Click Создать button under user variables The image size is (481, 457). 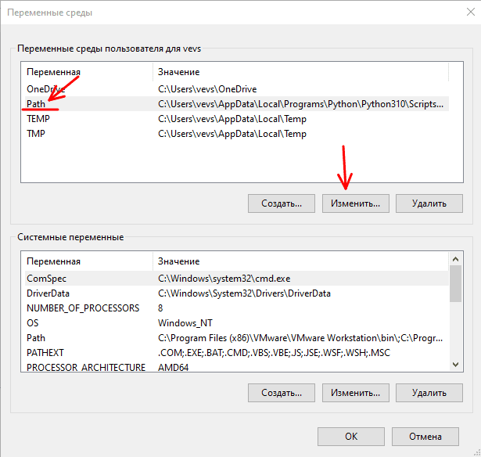pos(281,203)
